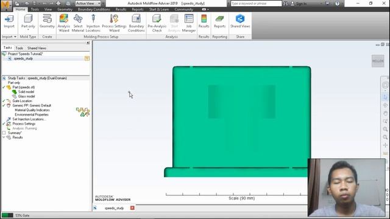Choose the Glass model option

[x=26, y=96]
